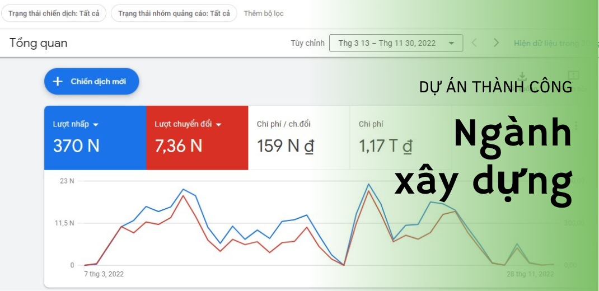The image size is (599, 291).
Task: Open the three-dot more options menu
Action: tap(576, 126)
